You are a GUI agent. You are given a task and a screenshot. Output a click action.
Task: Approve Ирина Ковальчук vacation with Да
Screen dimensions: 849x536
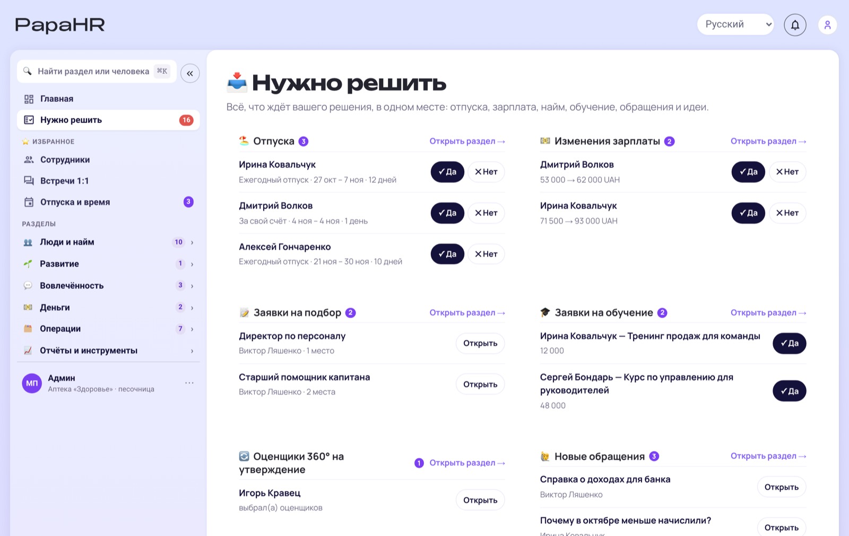[x=447, y=172]
